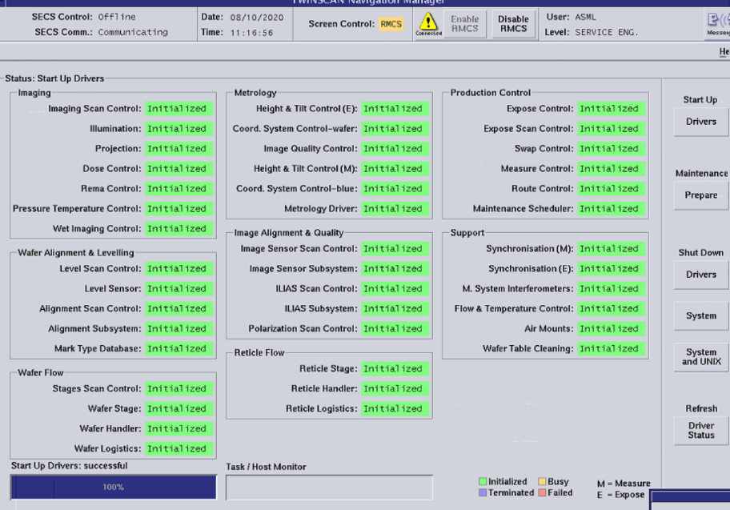Viewport: 730px width, 510px height.
Task: Refresh using the Driver Status button
Action: pos(700,430)
